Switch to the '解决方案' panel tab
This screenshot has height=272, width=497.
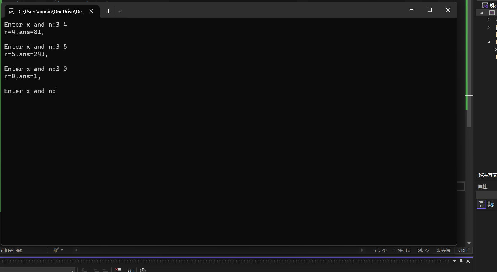[488, 175]
